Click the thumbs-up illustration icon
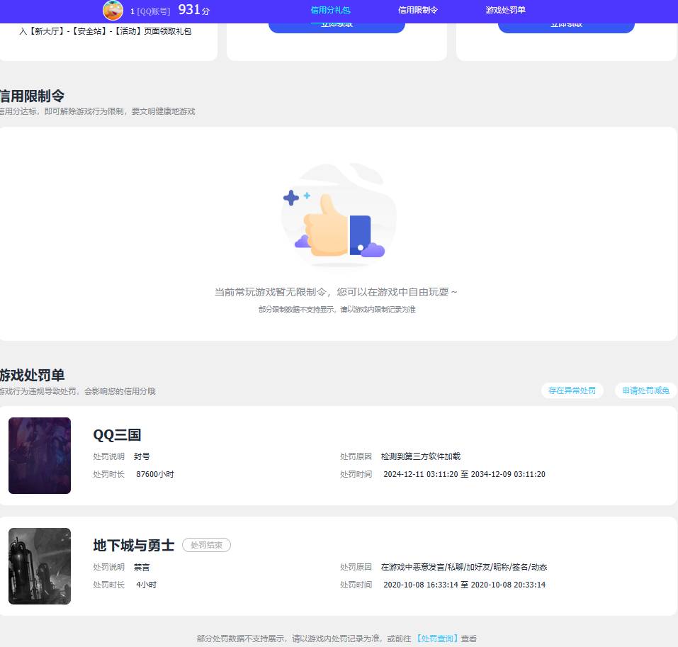This screenshot has width=678, height=647. click(x=339, y=216)
